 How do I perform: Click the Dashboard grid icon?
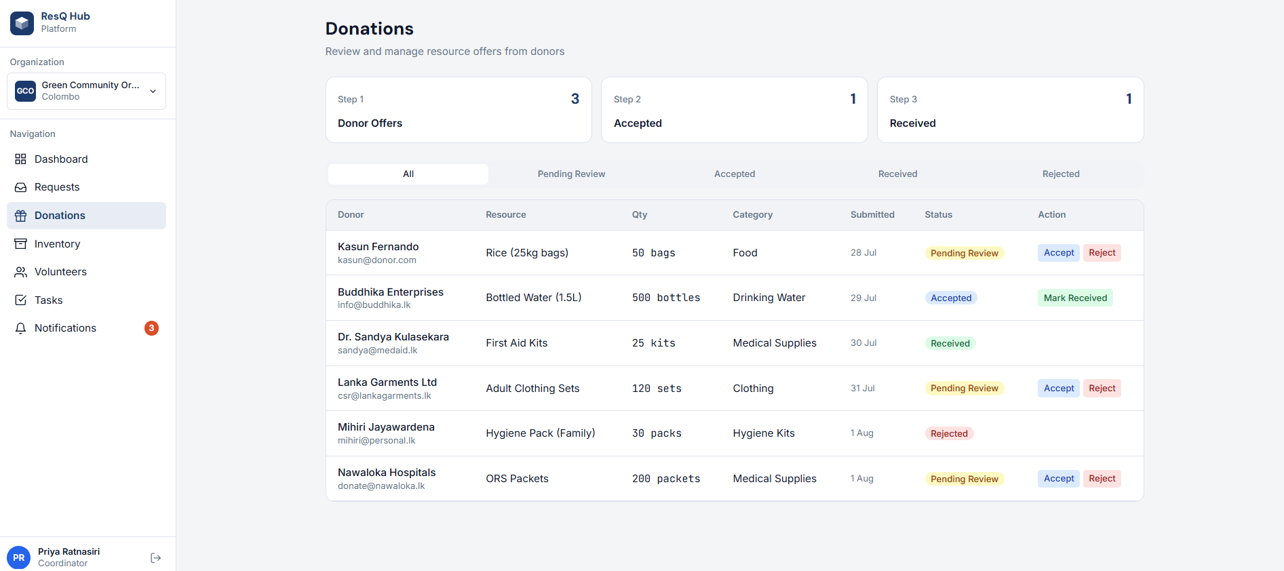tap(21, 159)
